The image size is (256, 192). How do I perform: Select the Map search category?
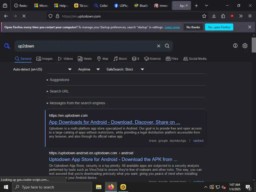pos(102,59)
